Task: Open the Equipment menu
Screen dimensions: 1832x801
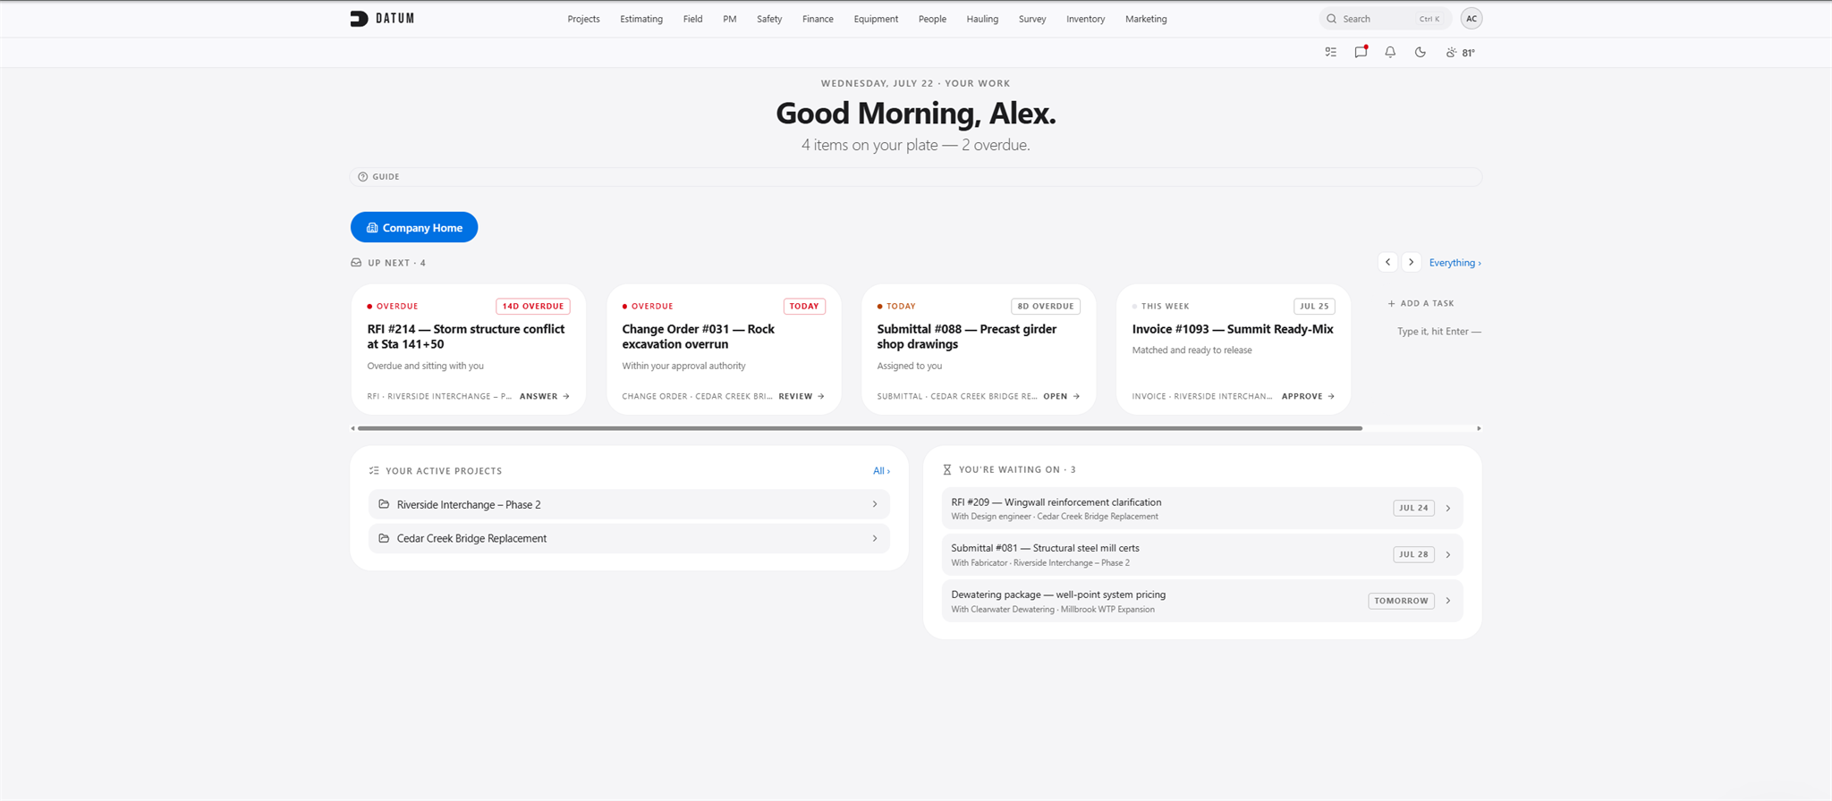Action: 876,19
